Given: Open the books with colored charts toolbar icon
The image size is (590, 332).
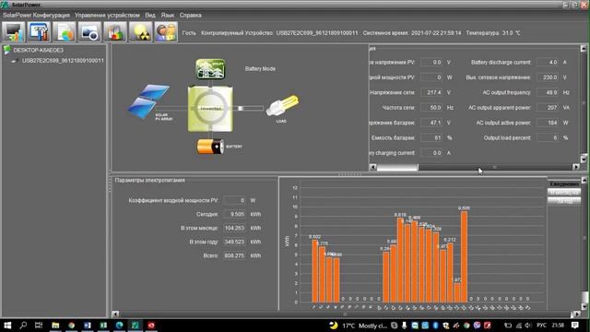Looking at the screenshot, I should coord(115,32).
